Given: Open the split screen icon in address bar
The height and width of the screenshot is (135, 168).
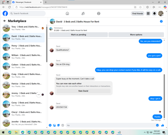Looking at the screenshot, I should (x=135, y=7).
